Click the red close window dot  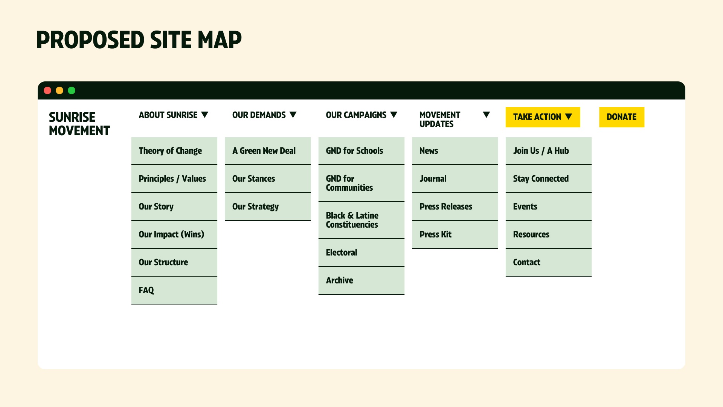47,90
